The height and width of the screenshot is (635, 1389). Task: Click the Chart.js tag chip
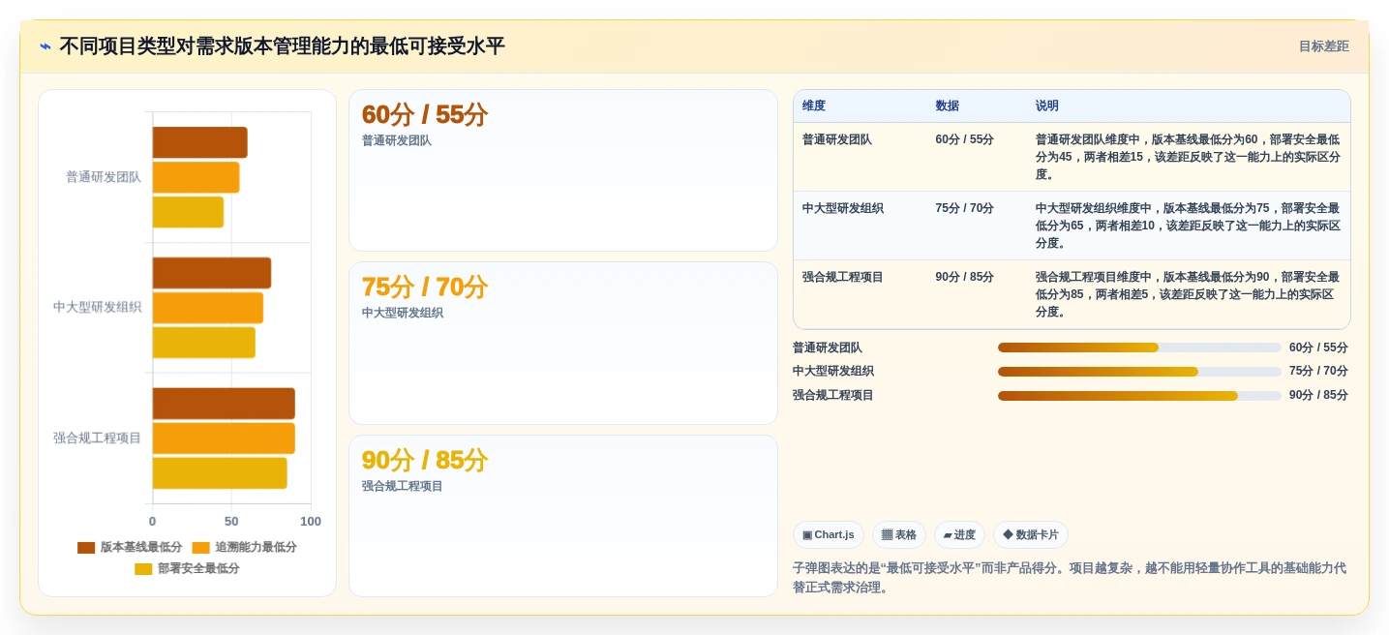point(829,535)
